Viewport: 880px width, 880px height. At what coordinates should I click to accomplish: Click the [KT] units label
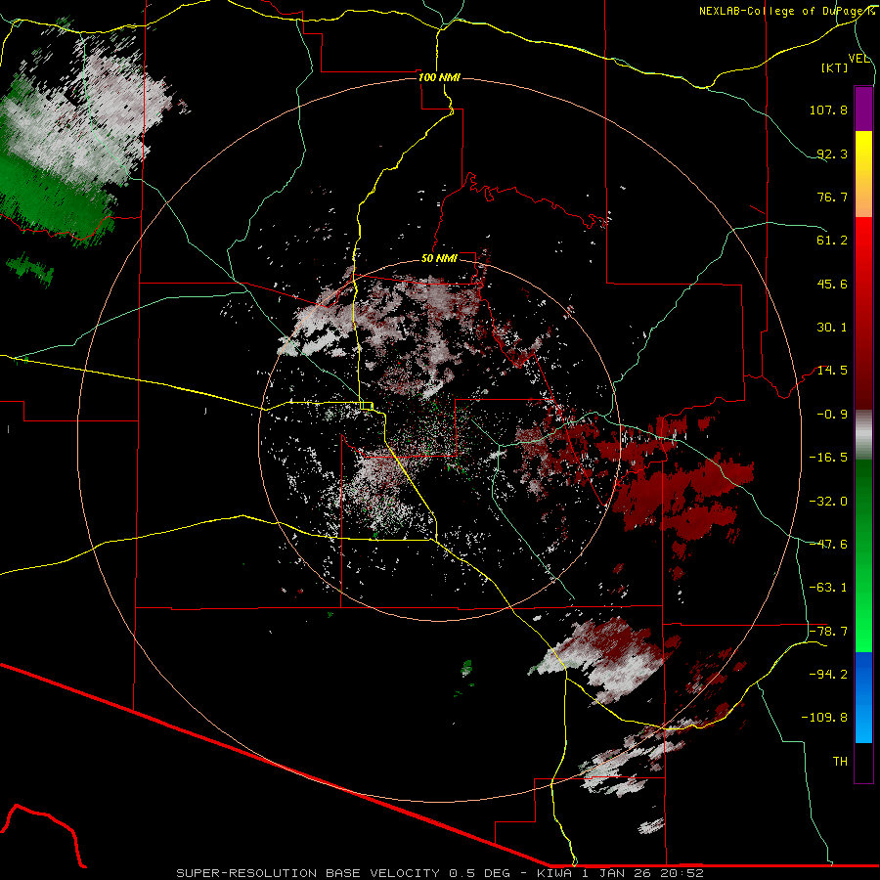(x=835, y=67)
